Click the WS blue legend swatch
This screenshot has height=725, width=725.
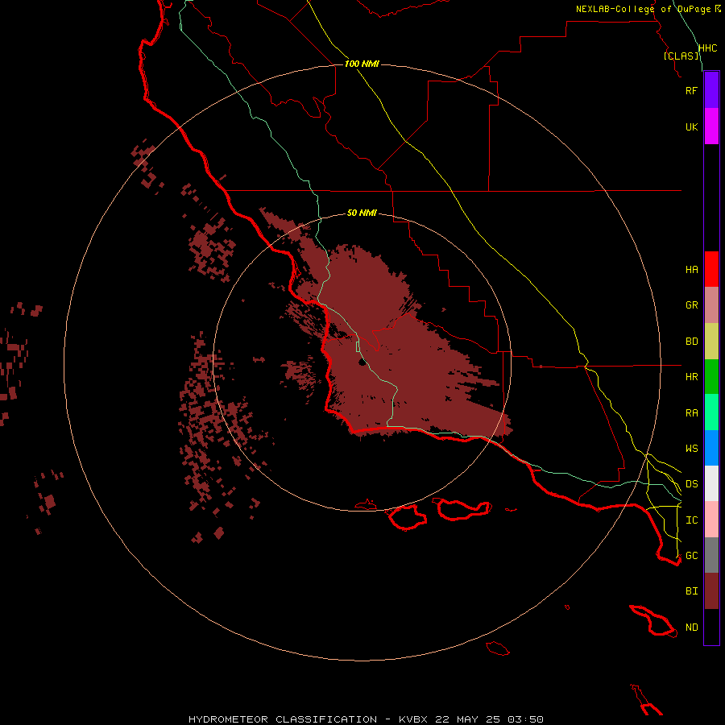tap(711, 448)
